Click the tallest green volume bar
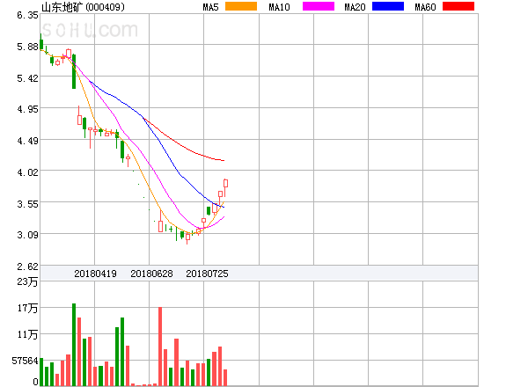 [x=74, y=345]
